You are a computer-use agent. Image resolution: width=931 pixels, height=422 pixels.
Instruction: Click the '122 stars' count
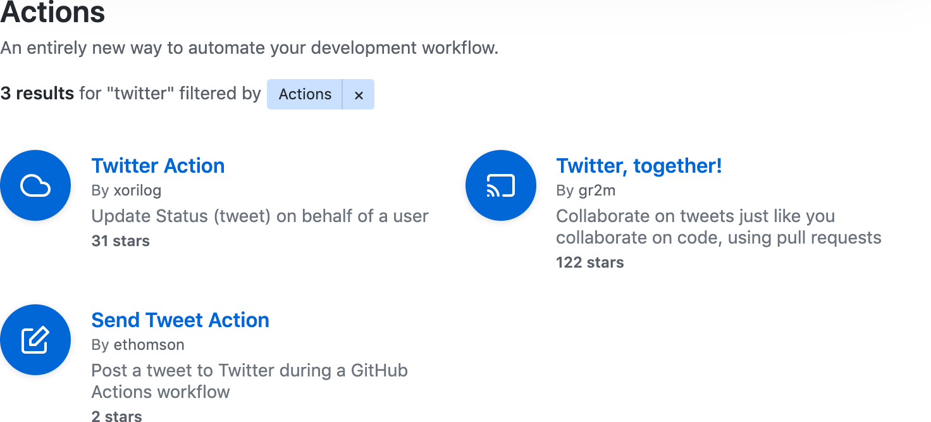(x=590, y=263)
